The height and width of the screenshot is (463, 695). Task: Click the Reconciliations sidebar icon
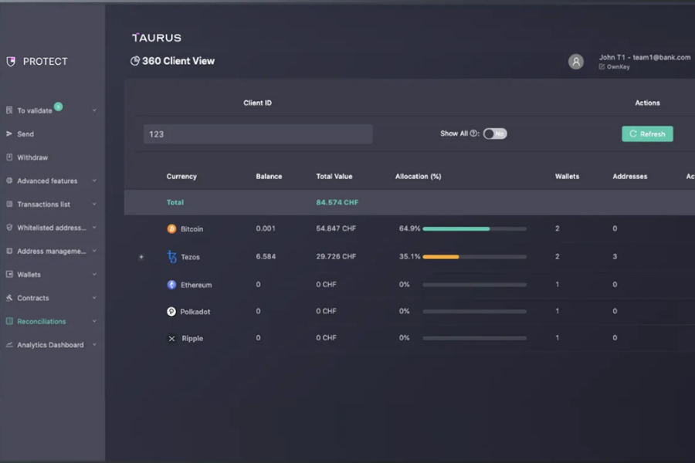[x=9, y=321]
